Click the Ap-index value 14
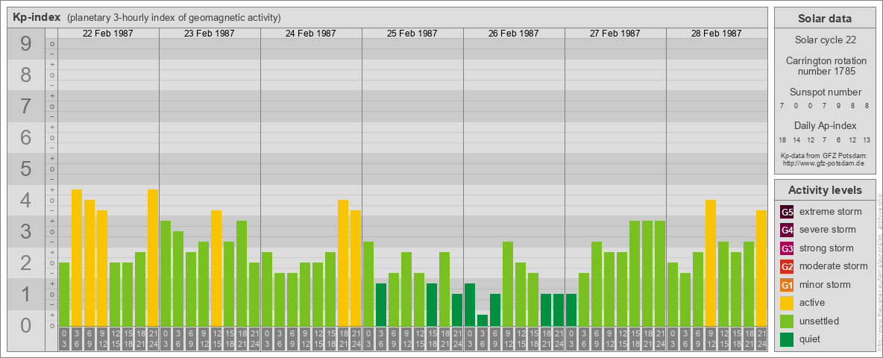 pos(796,140)
